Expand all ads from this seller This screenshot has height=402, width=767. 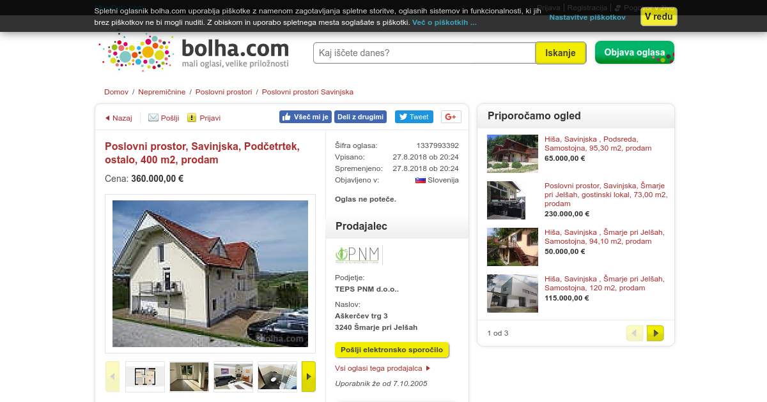[383, 368]
